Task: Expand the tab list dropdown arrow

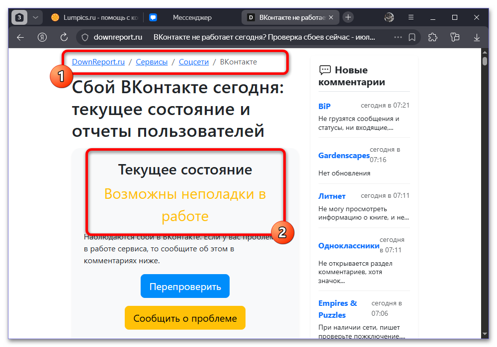Action: [x=35, y=17]
